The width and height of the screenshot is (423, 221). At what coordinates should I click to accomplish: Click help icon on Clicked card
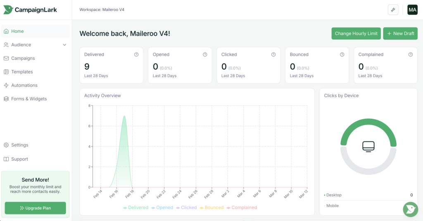click(273, 54)
